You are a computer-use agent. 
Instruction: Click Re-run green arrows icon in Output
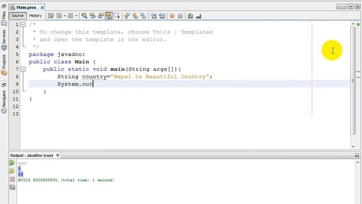[x=12, y=163]
